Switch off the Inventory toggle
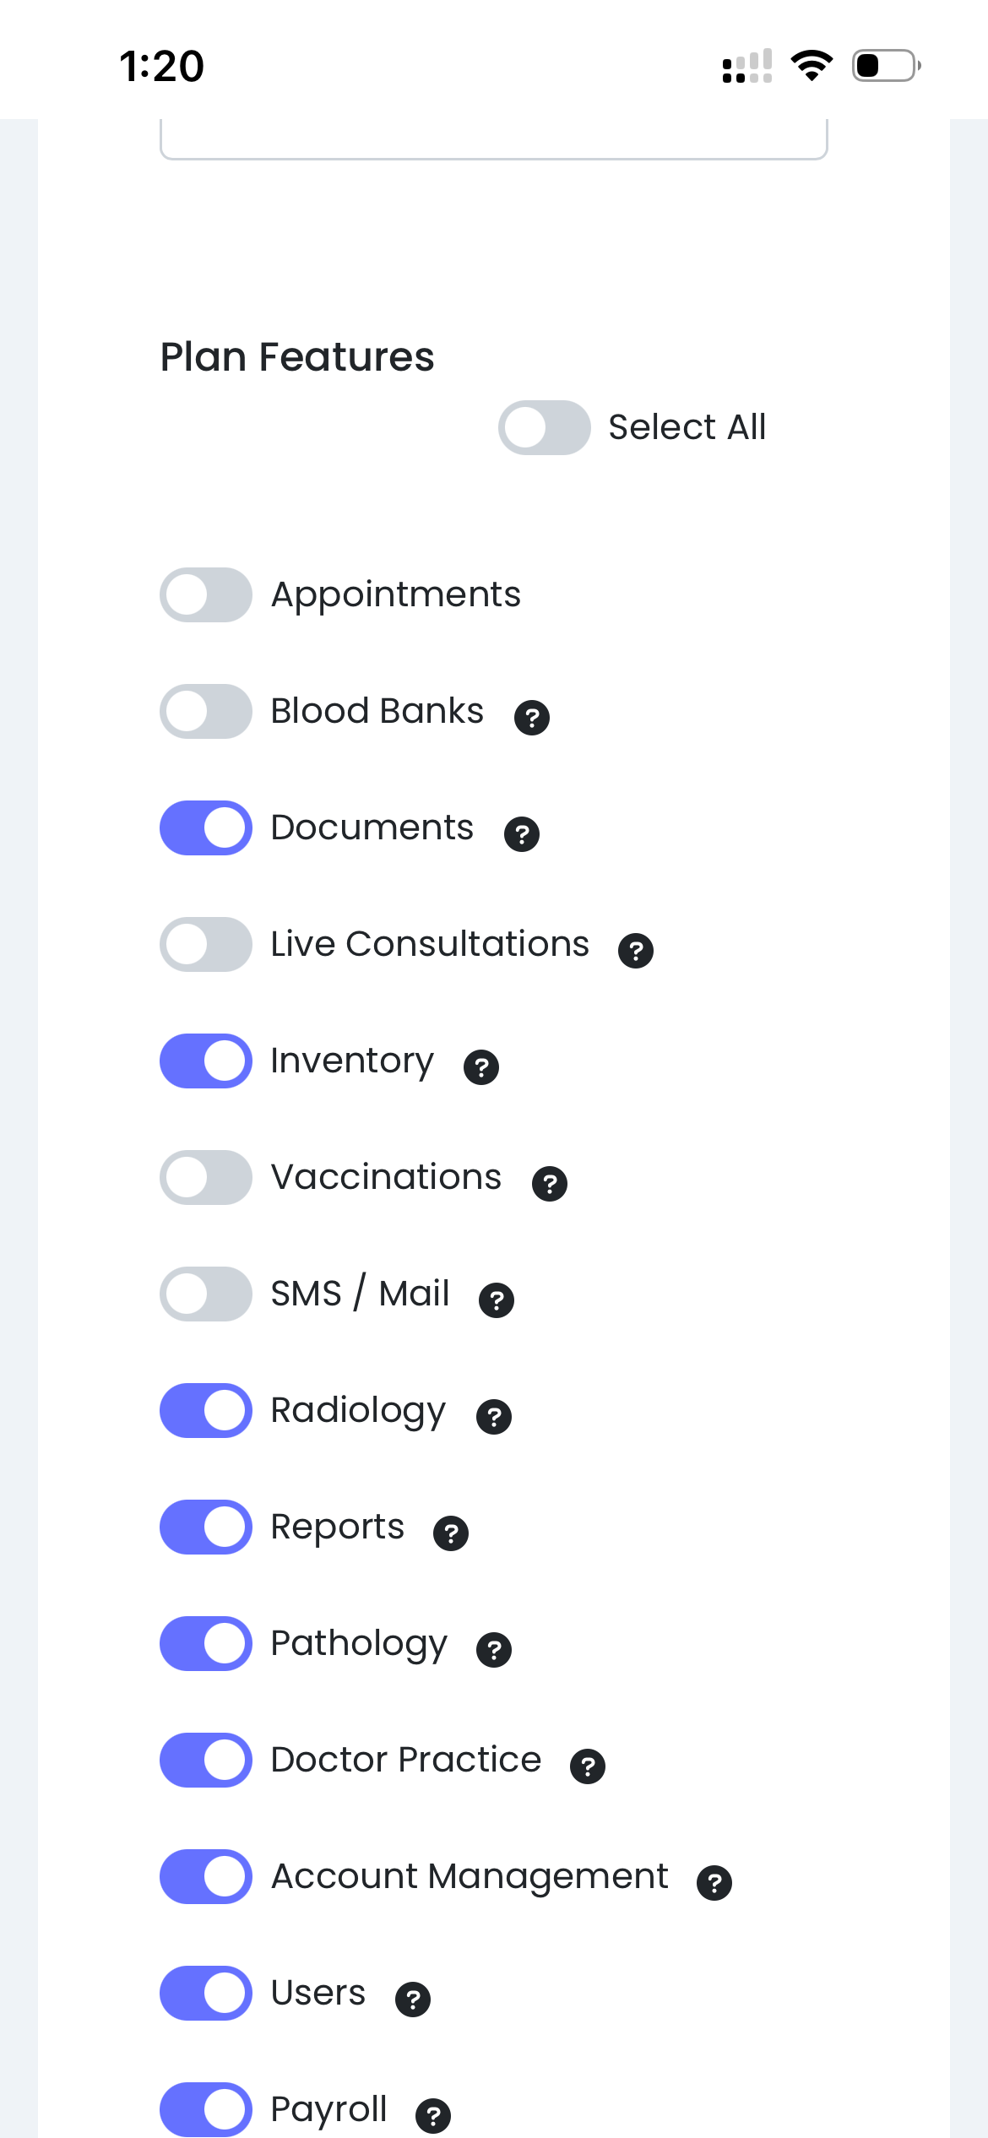This screenshot has width=988, height=2138. [206, 1061]
